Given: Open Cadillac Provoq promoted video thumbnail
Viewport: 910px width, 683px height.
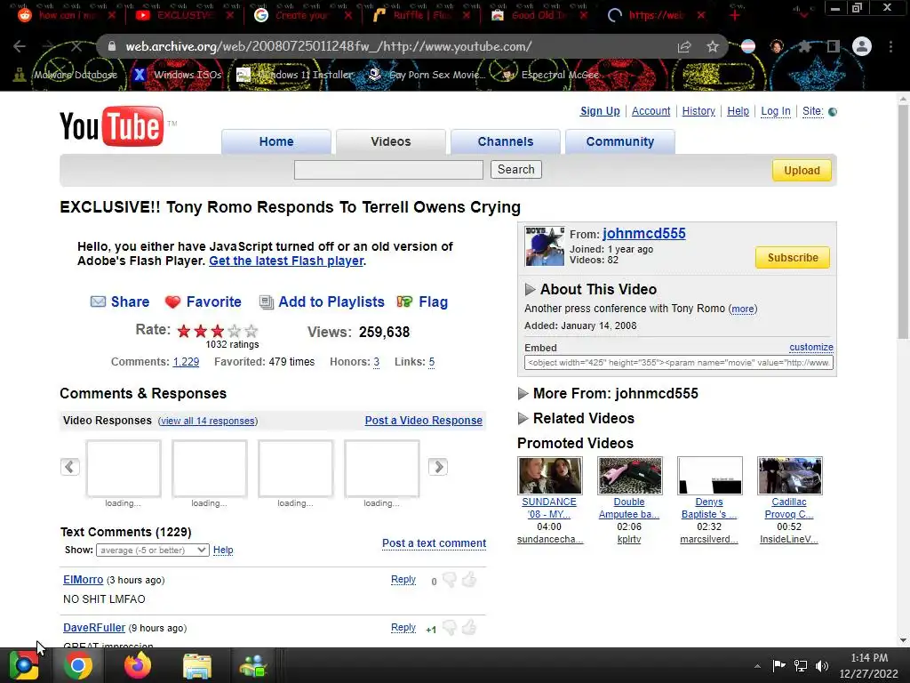Looking at the screenshot, I should tap(789, 475).
